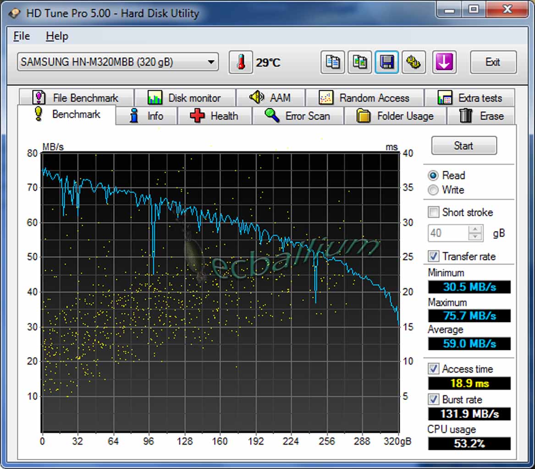Click the Exit button
This screenshot has width=535, height=469.
click(493, 62)
